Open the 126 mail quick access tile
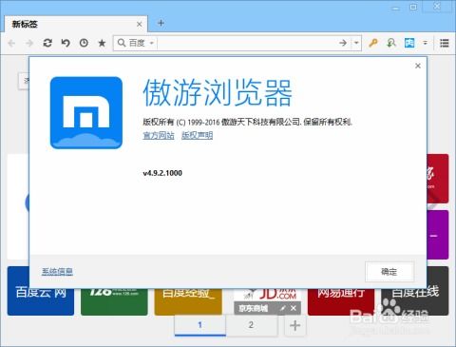The width and height of the screenshot is (456, 347). [114, 301]
